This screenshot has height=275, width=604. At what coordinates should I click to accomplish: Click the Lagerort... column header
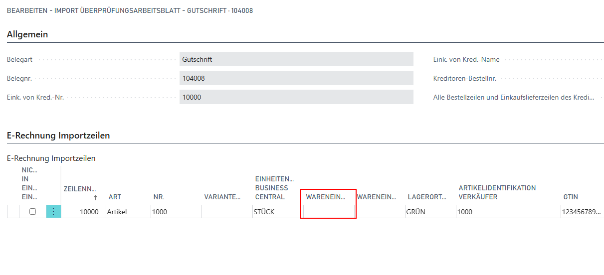click(x=427, y=197)
